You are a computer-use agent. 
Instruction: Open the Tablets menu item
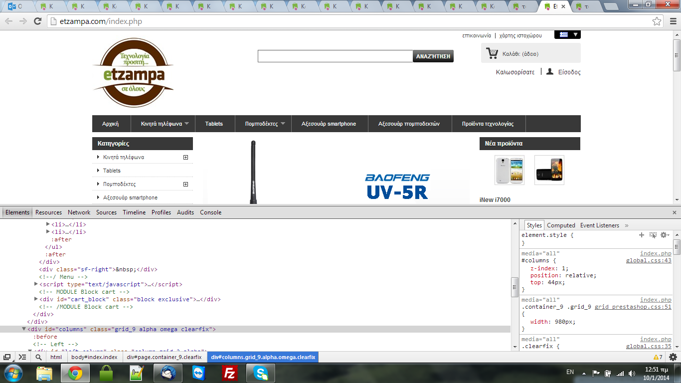pos(214,124)
